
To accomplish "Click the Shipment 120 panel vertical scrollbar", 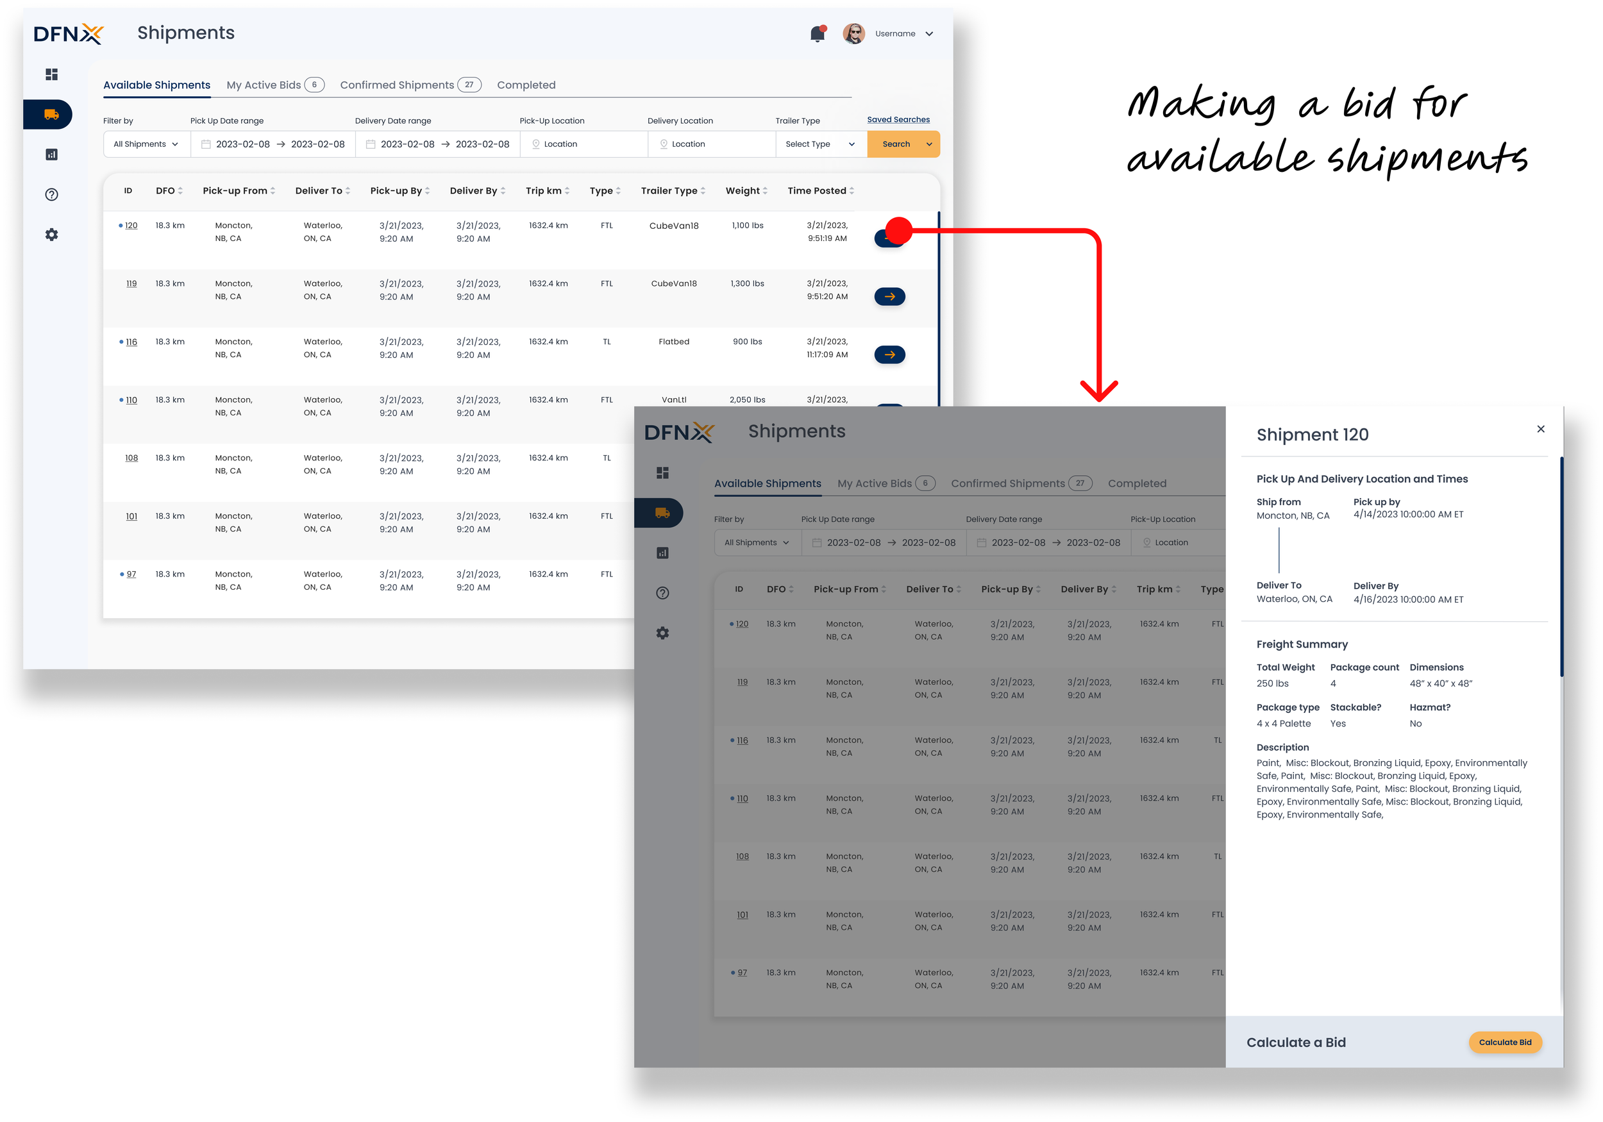I will tap(1561, 566).
